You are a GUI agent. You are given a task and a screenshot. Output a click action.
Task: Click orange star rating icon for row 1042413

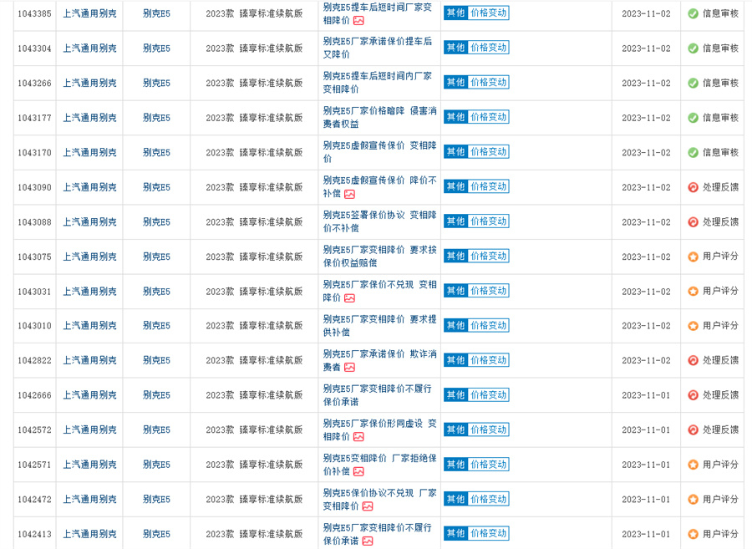[693, 534]
